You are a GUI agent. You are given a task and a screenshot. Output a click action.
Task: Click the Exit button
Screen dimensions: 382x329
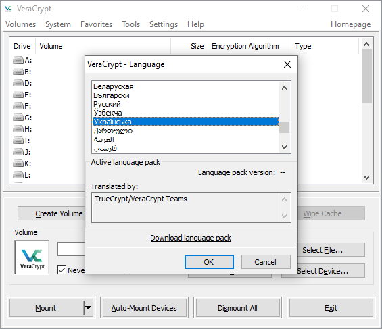pyautogui.click(x=331, y=308)
